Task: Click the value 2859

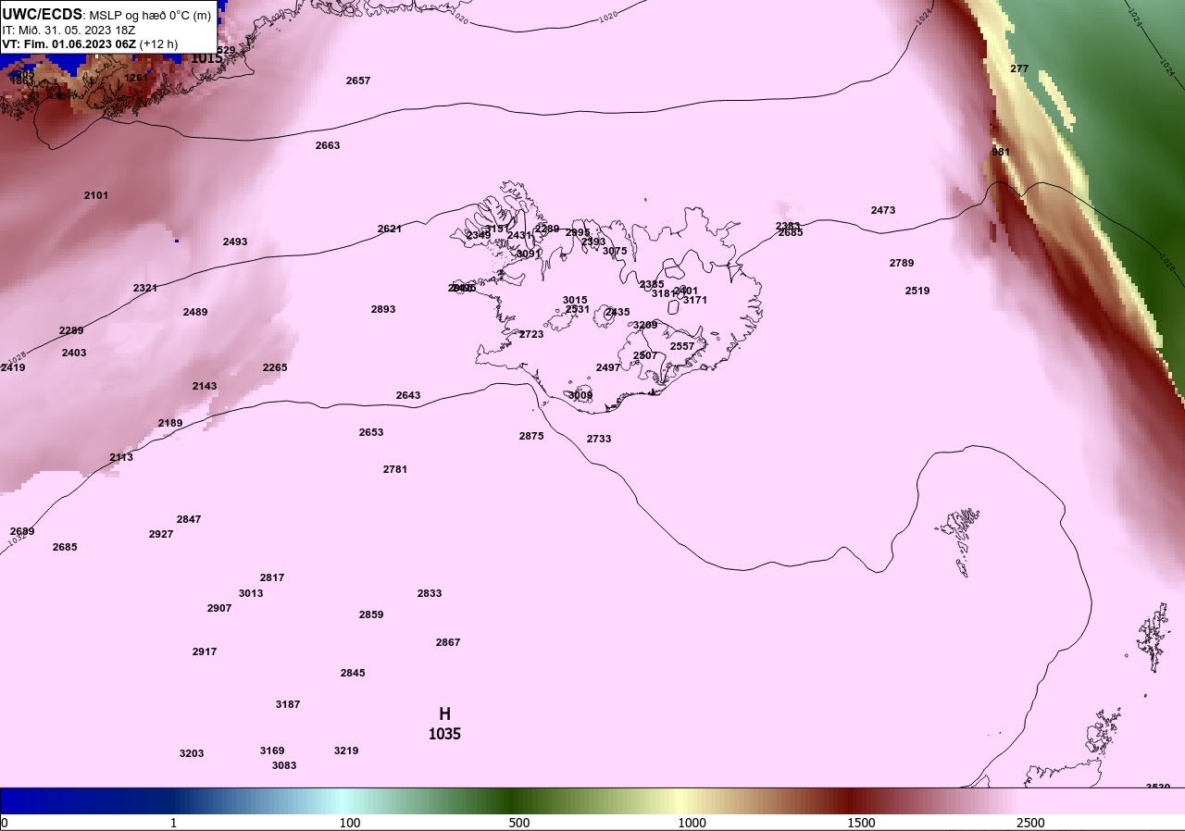Action: click(x=371, y=614)
